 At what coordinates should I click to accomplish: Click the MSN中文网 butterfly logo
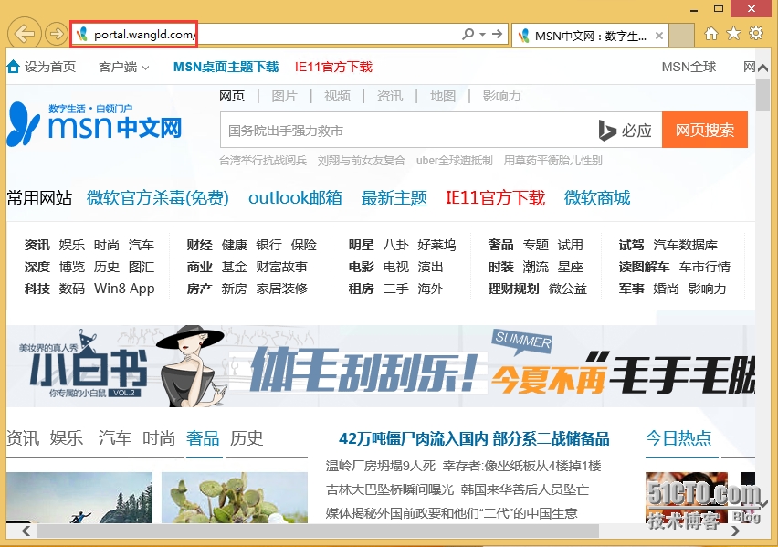[x=94, y=124]
